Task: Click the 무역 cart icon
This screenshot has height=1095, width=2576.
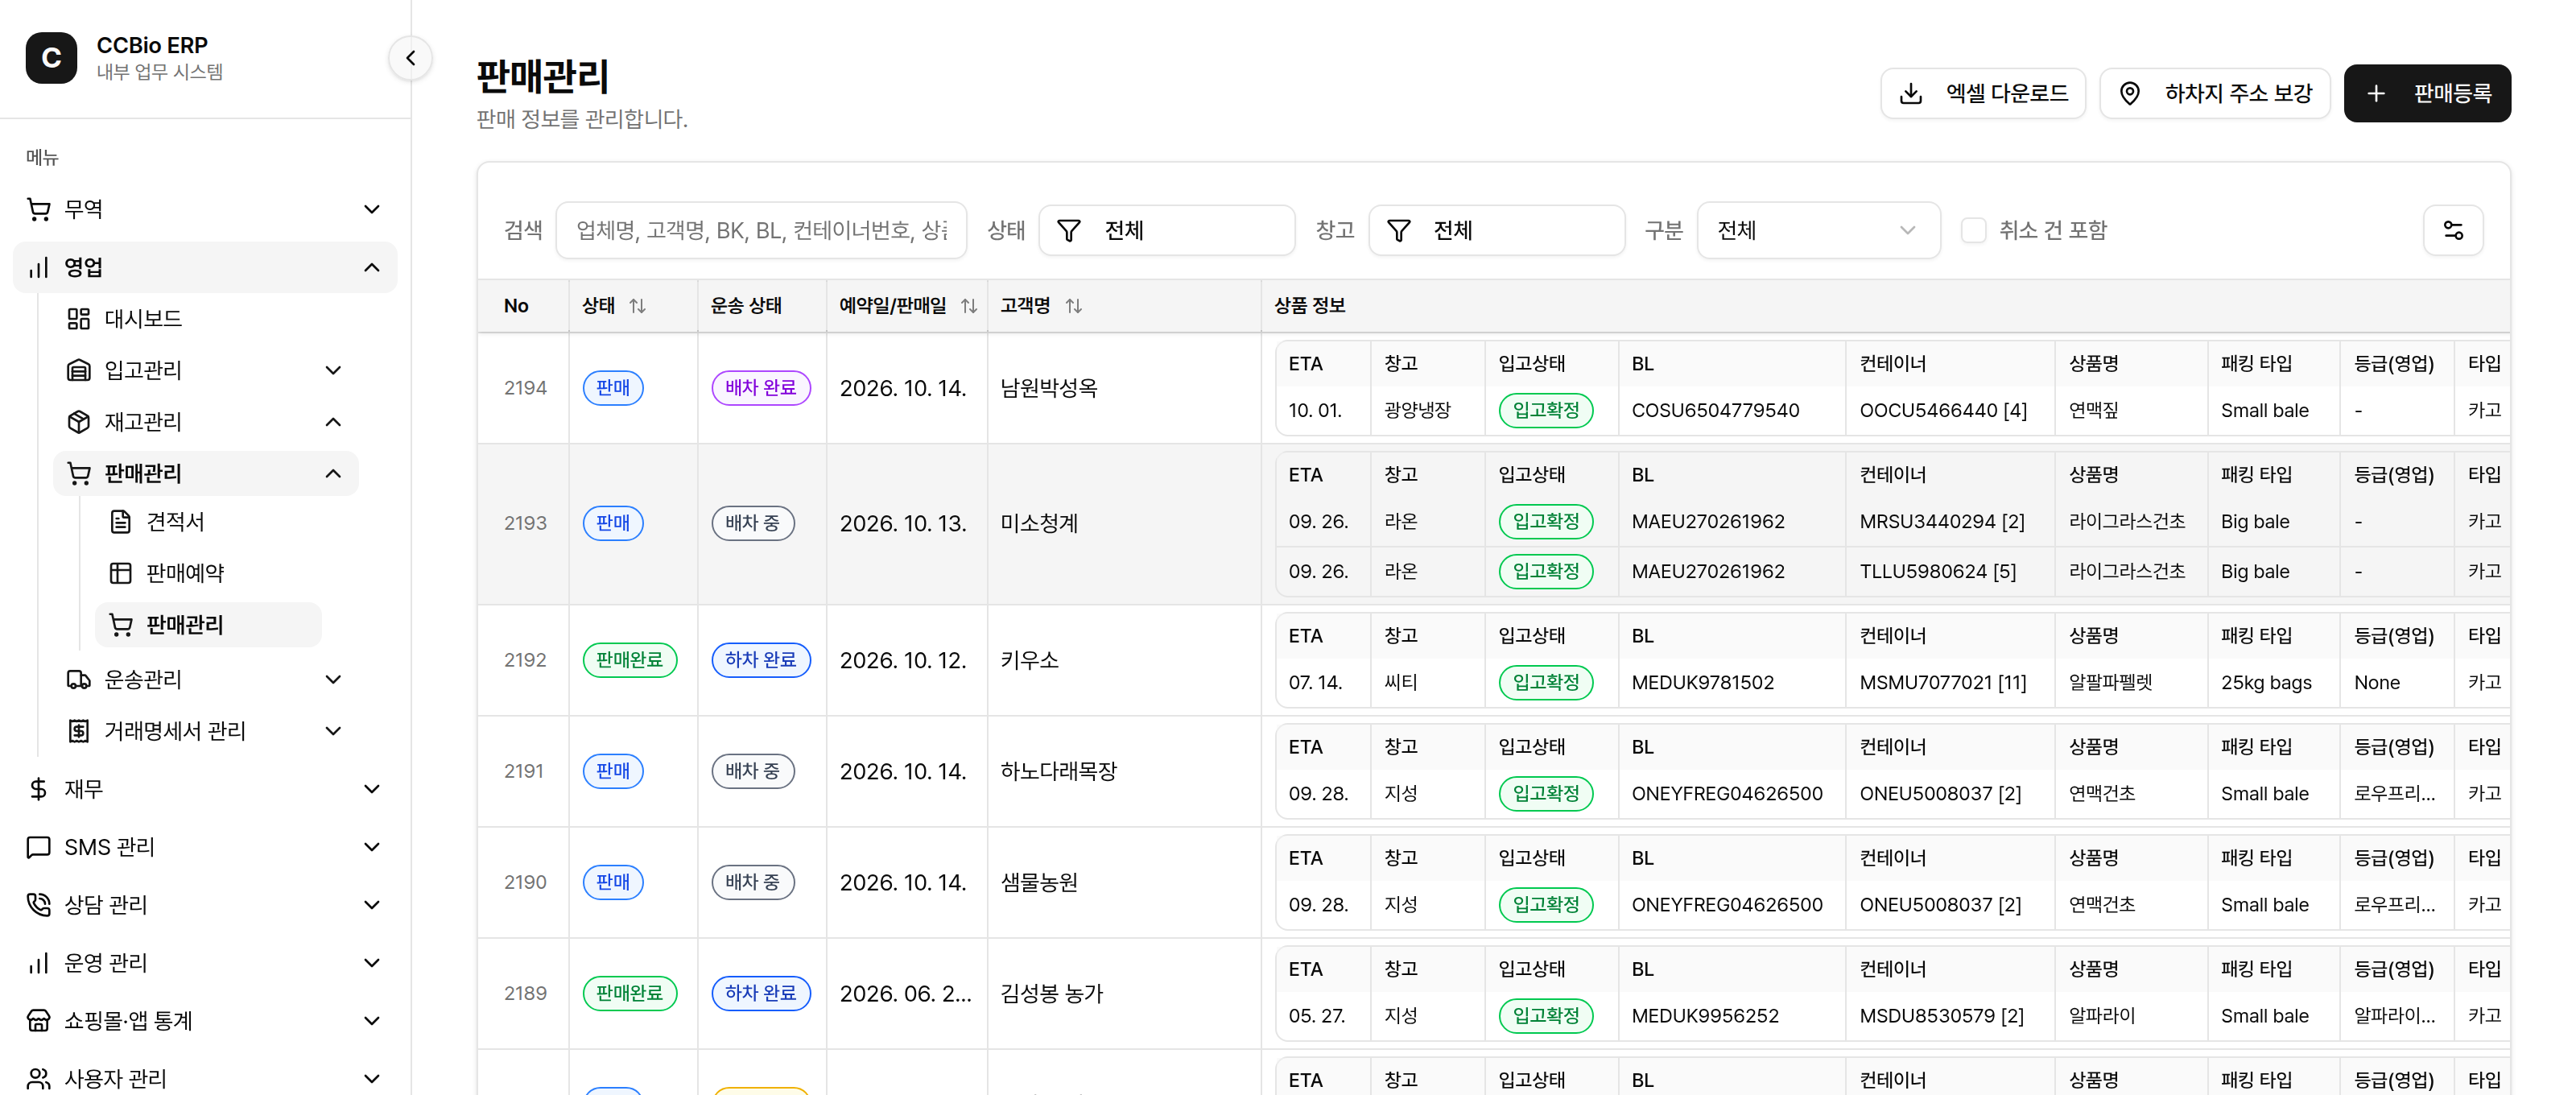Action: (38, 209)
